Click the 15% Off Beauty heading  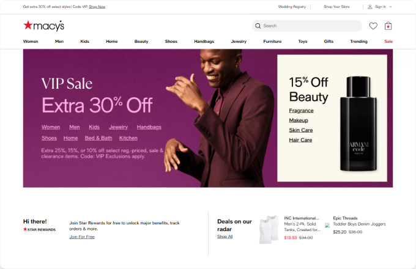click(308, 90)
